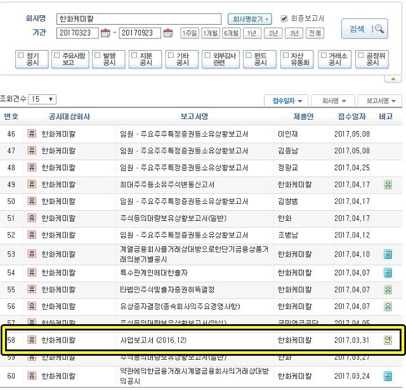This screenshot has width=406, height=390.
Task: Click the 유 market icon in row 58
Action: pos(32,340)
